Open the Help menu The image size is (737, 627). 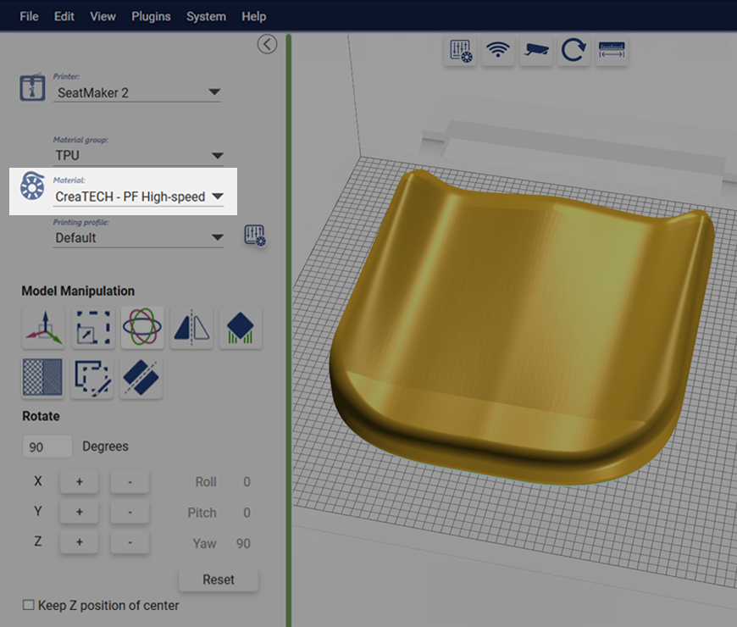(x=254, y=16)
